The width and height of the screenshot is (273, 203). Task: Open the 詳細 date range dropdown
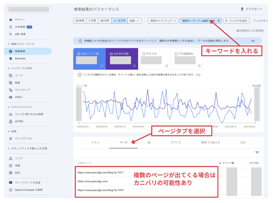point(135,21)
